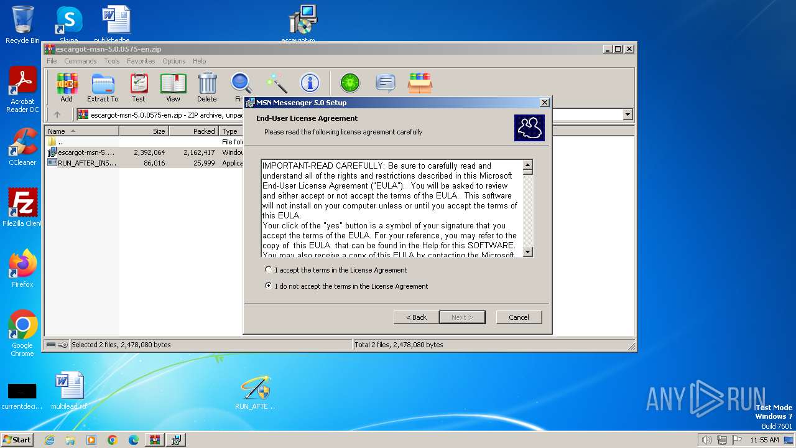Close the MSN Messenger Setup dialog
Image resolution: width=796 pixels, height=448 pixels.
coord(544,103)
